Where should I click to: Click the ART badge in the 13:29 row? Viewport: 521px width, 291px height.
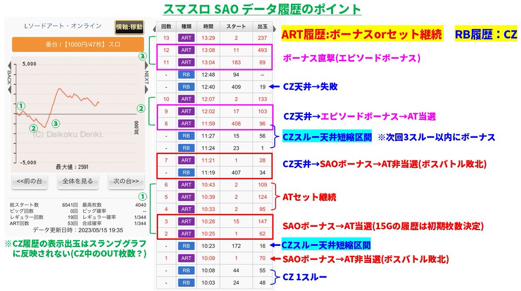pos(187,37)
